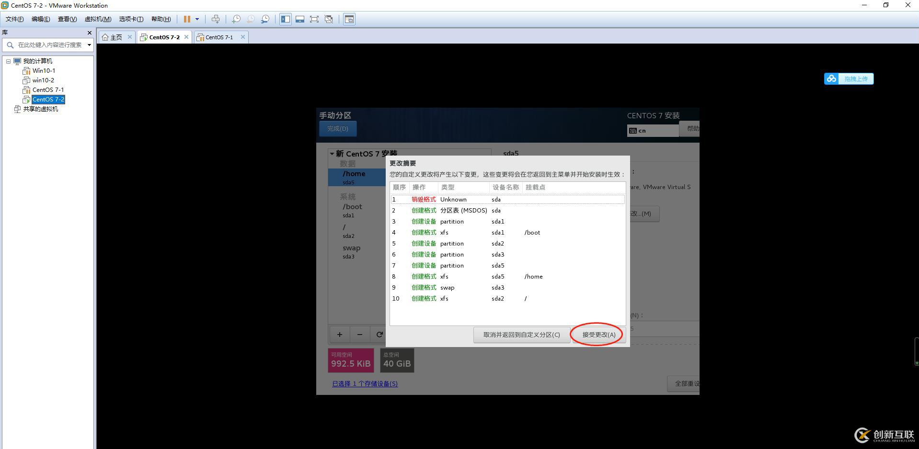Select the /home sda5 partition entry
The image size is (919, 449).
pos(357,177)
